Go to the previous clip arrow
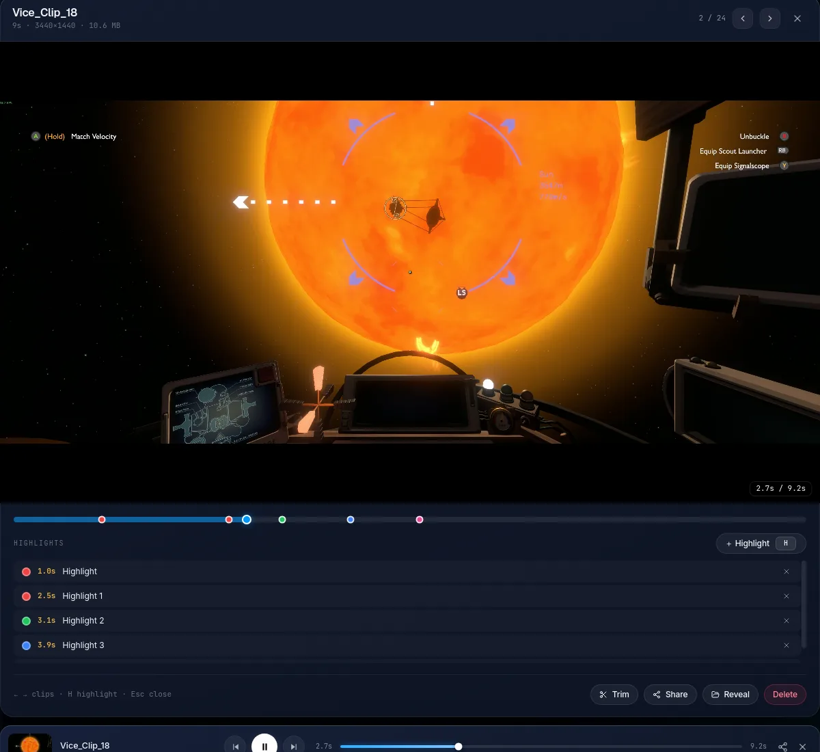This screenshot has height=752, width=820. tap(743, 18)
